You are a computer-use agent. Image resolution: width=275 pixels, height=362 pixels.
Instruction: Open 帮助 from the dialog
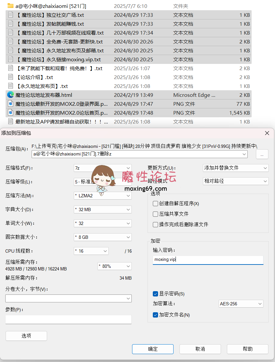[248, 349]
